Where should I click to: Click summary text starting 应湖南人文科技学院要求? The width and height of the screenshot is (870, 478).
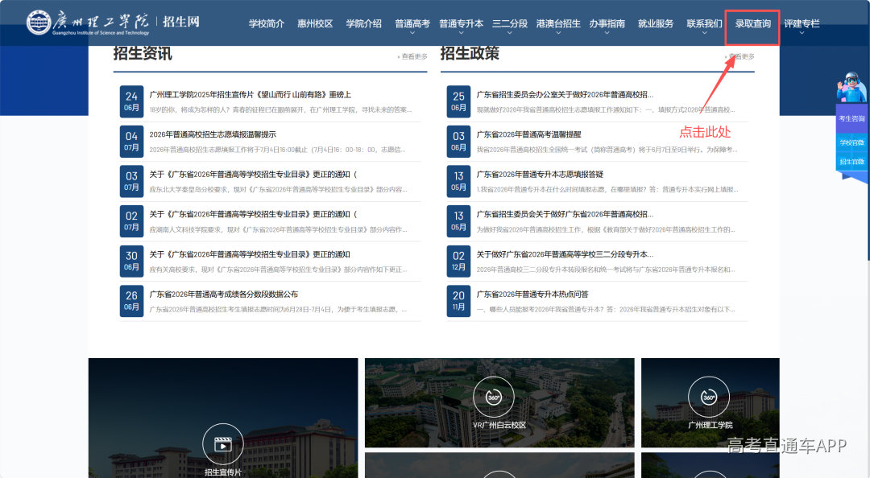278,229
